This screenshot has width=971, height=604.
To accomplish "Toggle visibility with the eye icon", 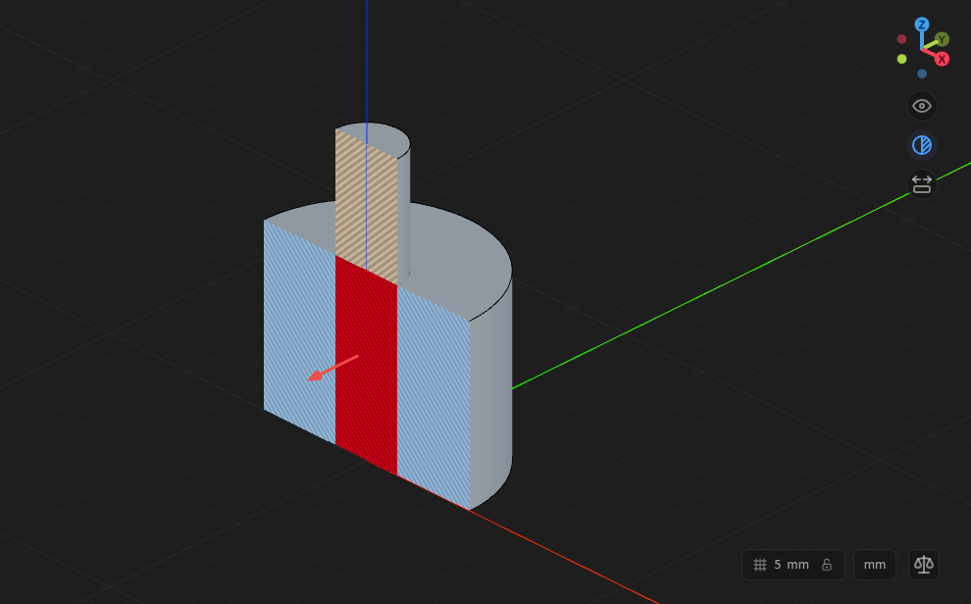I will [x=922, y=106].
